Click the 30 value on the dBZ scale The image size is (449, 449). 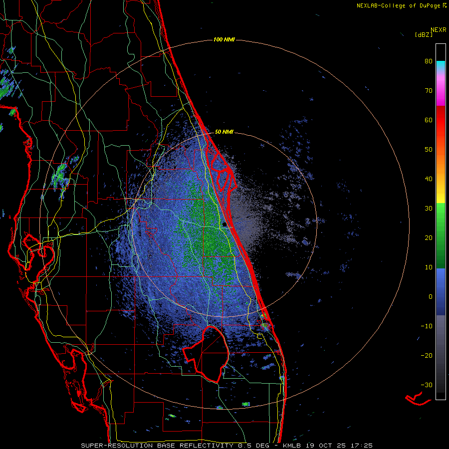click(429, 208)
